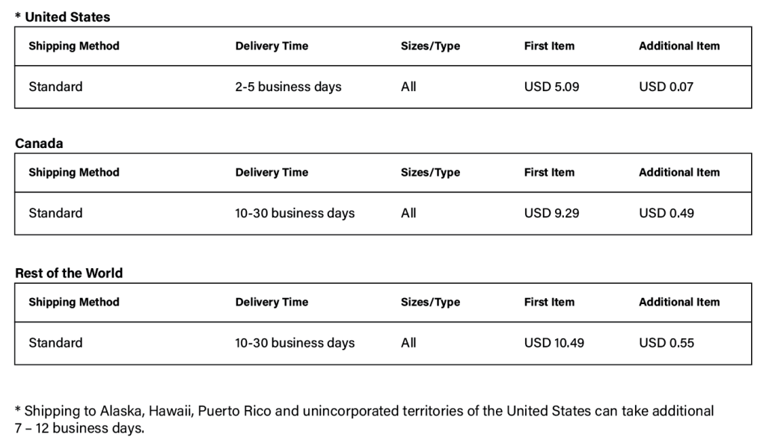Click the USD 0.07 additional item price

(666, 87)
